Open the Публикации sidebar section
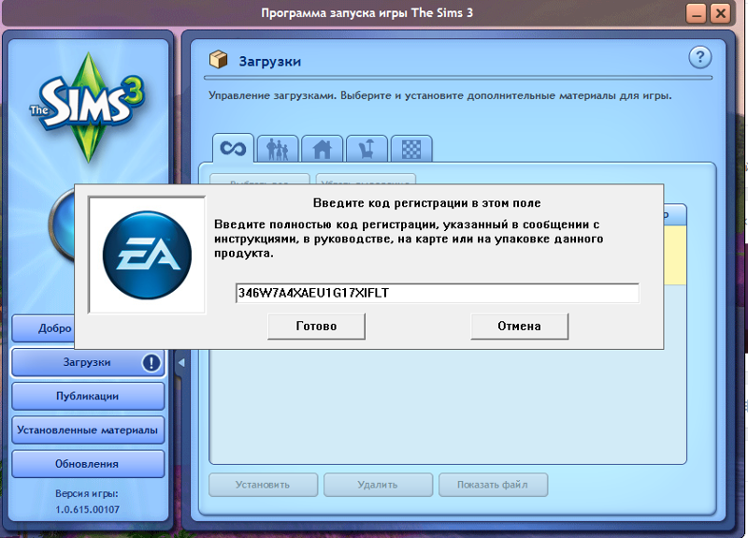The image size is (748, 538). [x=88, y=396]
